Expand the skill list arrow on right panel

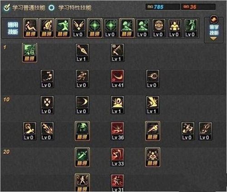tap(214, 39)
